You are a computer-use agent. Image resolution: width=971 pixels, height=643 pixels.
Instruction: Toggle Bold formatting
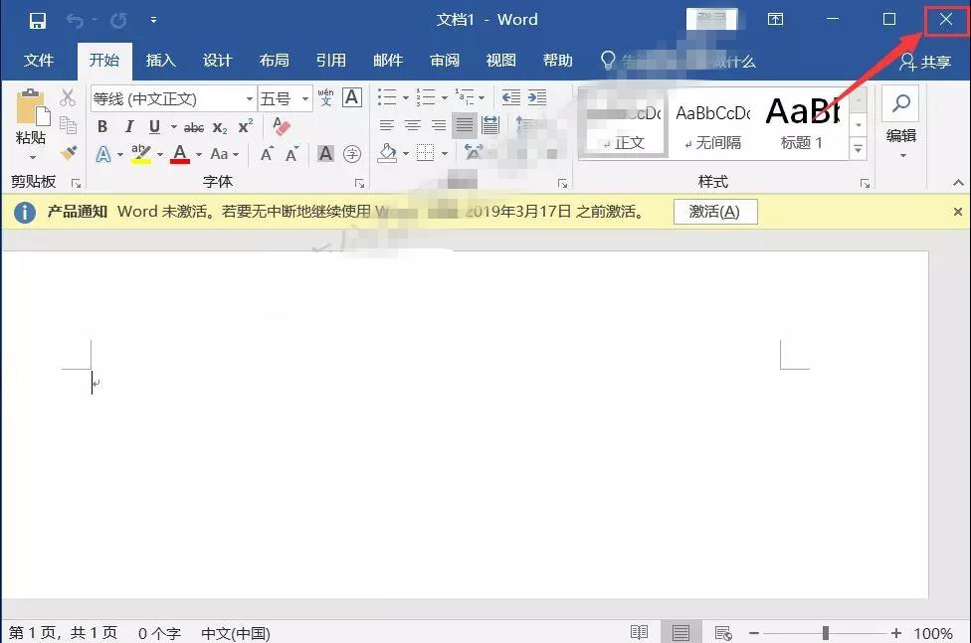click(102, 127)
